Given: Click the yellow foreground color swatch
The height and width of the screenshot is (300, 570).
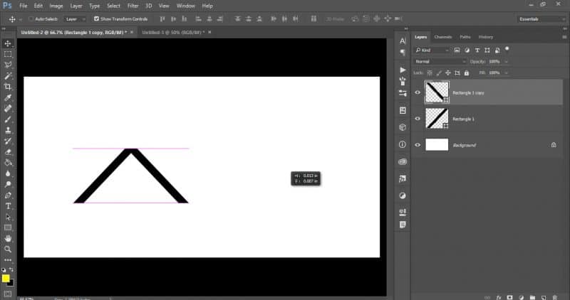Looking at the screenshot, I should [6, 278].
